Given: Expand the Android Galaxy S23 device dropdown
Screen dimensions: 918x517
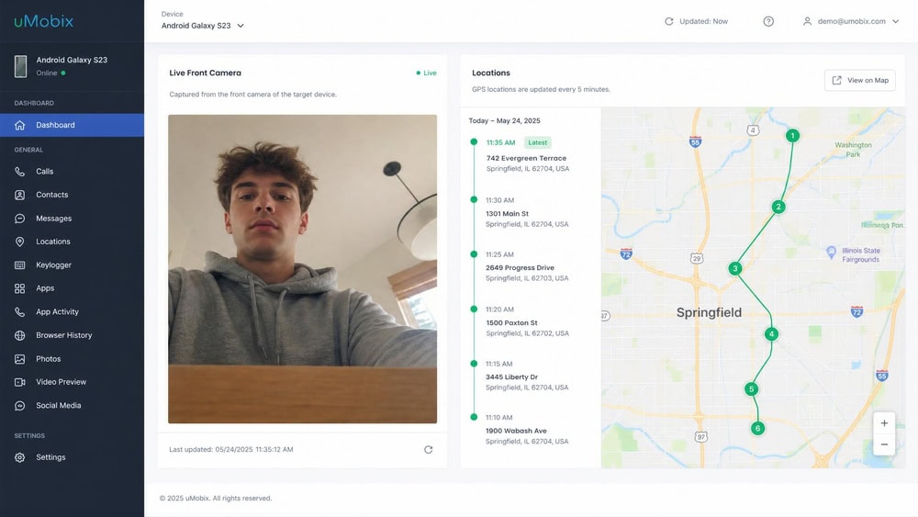Looking at the screenshot, I should [x=203, y=26].
